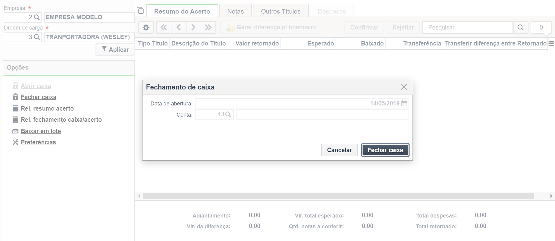The image size is (555, 241).
Task: Sort by Tipo Título column header
Action: tap(153, 43)
